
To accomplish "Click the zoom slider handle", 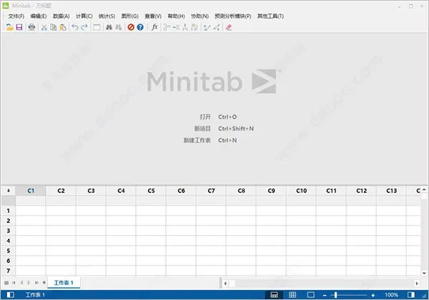I will pos(336,295).
